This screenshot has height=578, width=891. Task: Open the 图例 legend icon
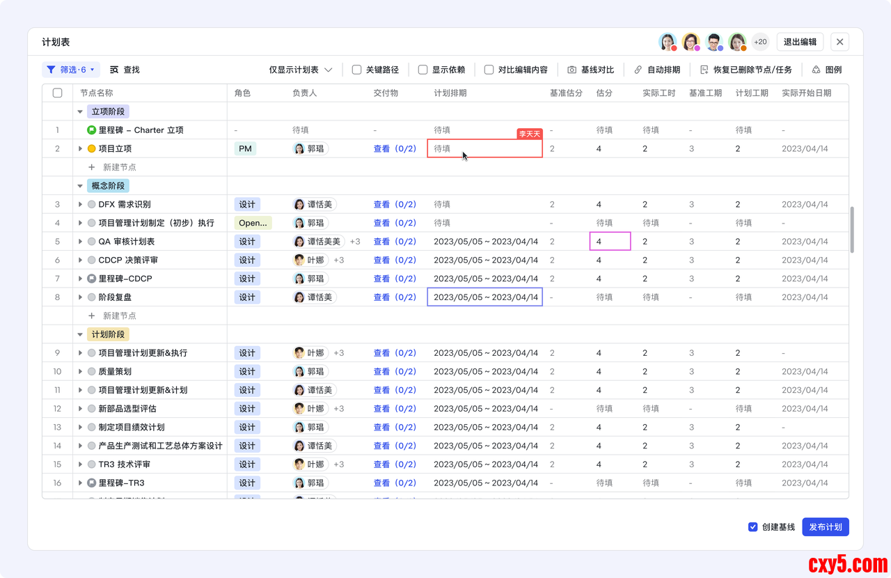click(816, 70)
